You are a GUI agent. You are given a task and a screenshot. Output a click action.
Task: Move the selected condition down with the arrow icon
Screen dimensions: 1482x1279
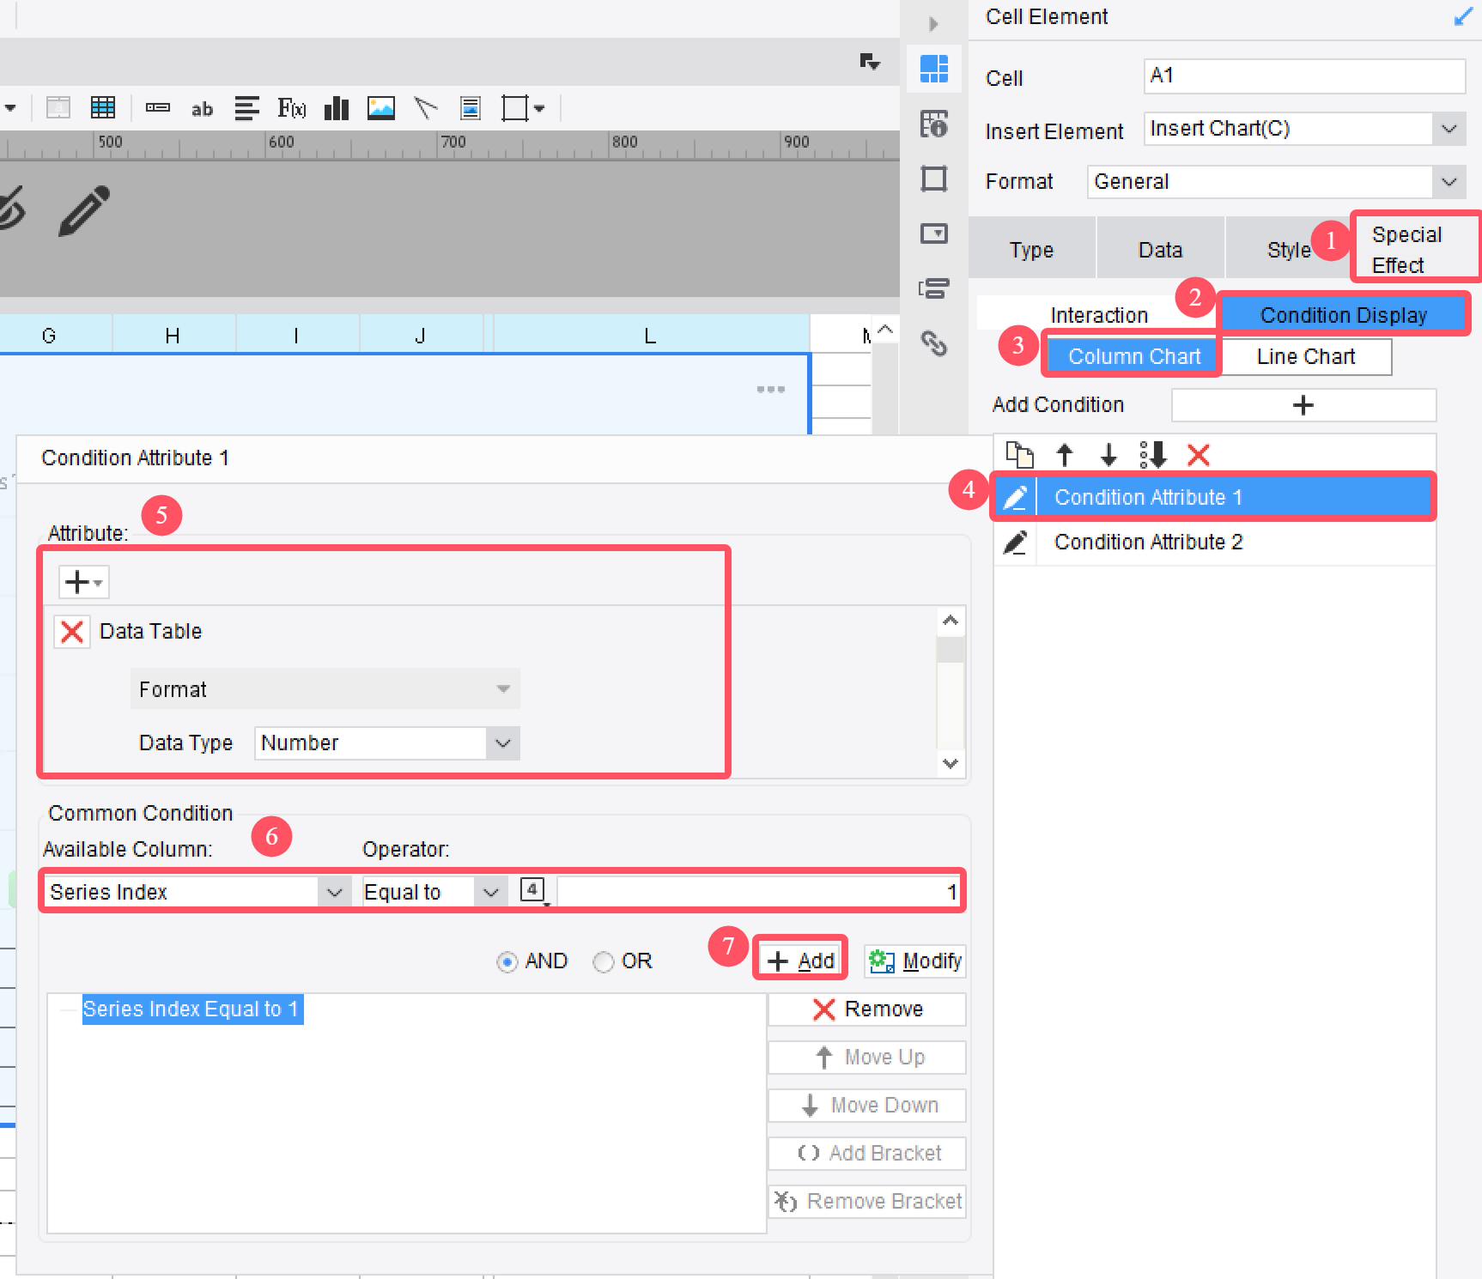point(1108,454)
